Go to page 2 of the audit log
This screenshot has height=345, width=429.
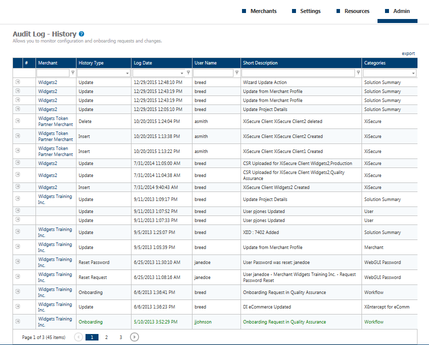106,337
